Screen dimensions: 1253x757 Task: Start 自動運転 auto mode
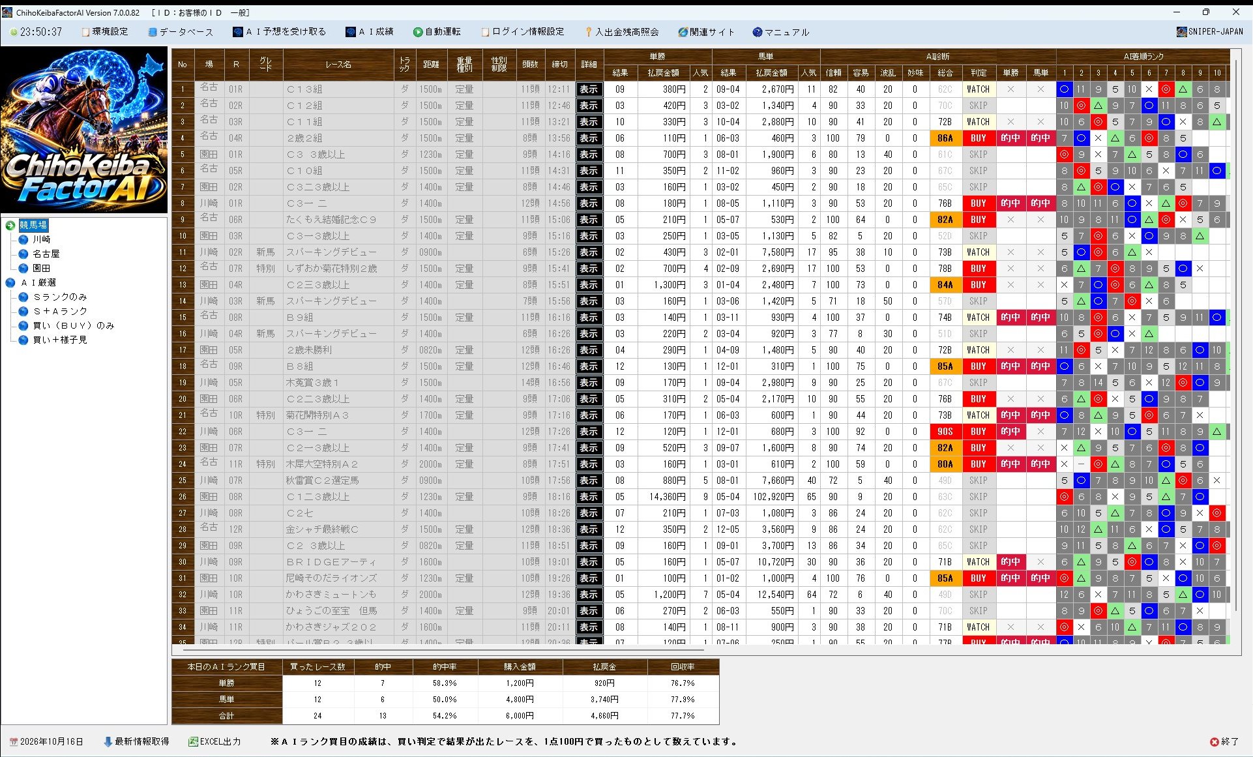pyautogui.click(x=437, y=31)
